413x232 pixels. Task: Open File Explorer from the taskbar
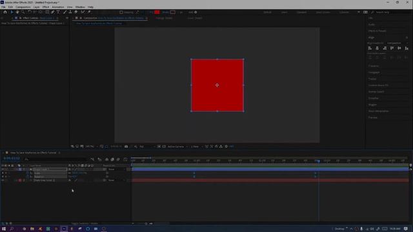[x=32, y=229]
